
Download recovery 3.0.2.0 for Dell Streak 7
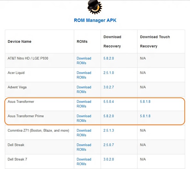pyautogui.click(x=109, y=159)
